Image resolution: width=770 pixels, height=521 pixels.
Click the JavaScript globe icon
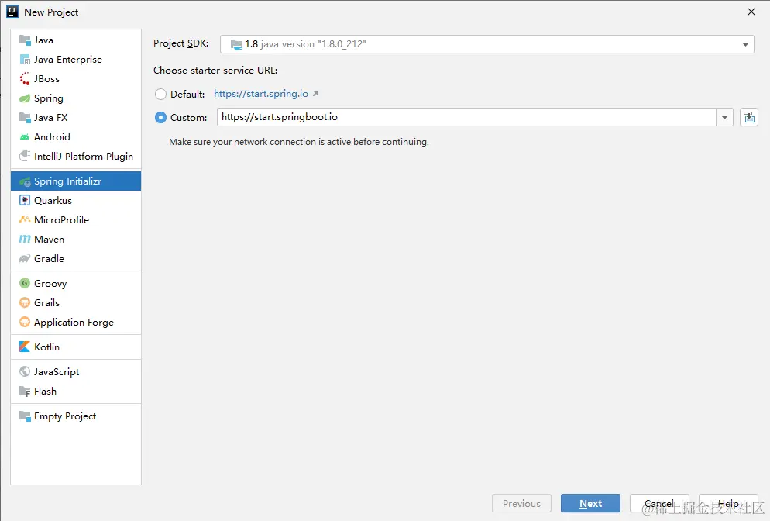(x=25, y=371)
